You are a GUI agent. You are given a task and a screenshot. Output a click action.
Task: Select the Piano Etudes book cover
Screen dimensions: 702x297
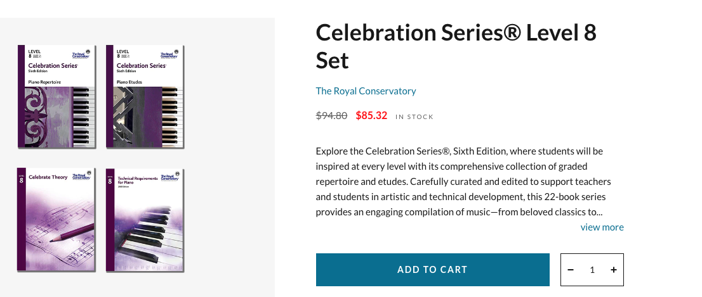pyautogui.click(x=145, y=96)
